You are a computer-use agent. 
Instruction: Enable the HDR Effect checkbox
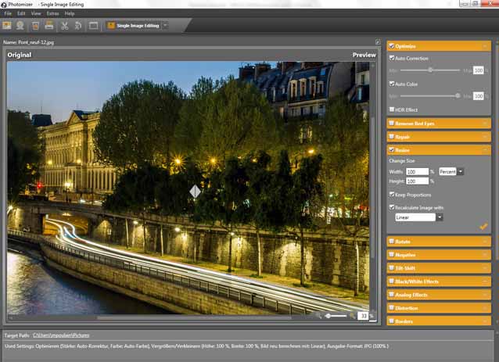(x=393, y=109)
